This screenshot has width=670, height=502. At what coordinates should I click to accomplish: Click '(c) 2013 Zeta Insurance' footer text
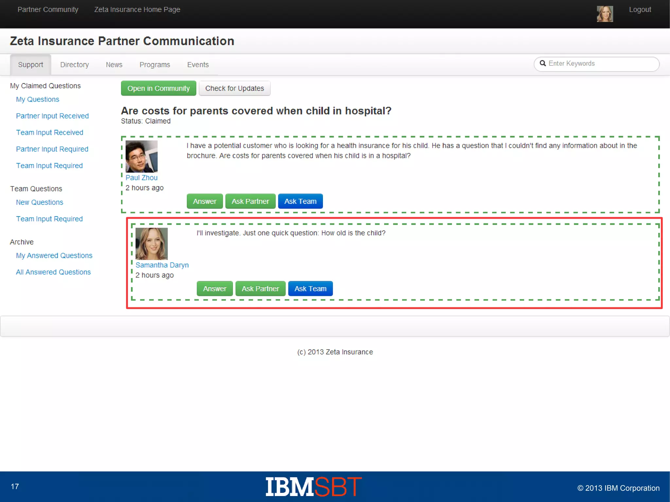[335, 352]
